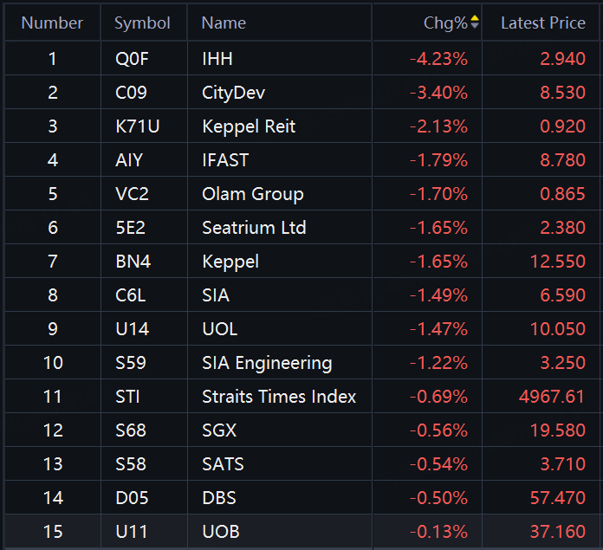Select the SATS latest price 3.710
Viewport: 603px width, 550px height.
tap(563, 464)
